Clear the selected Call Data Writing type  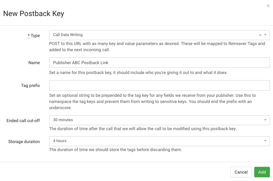pyautogui.click(x=260, y=35)
